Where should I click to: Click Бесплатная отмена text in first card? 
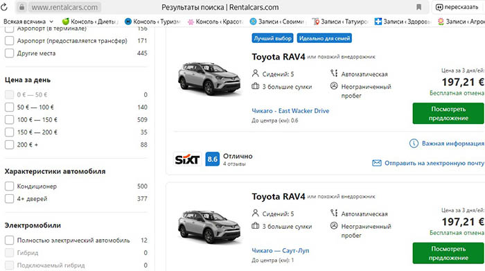457,93
